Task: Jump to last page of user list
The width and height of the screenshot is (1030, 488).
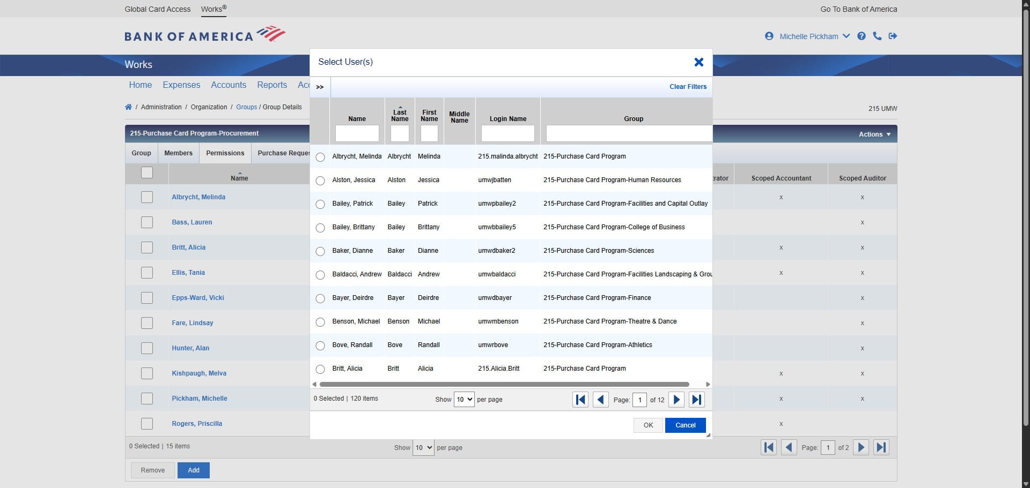Action: coord(696,399)
